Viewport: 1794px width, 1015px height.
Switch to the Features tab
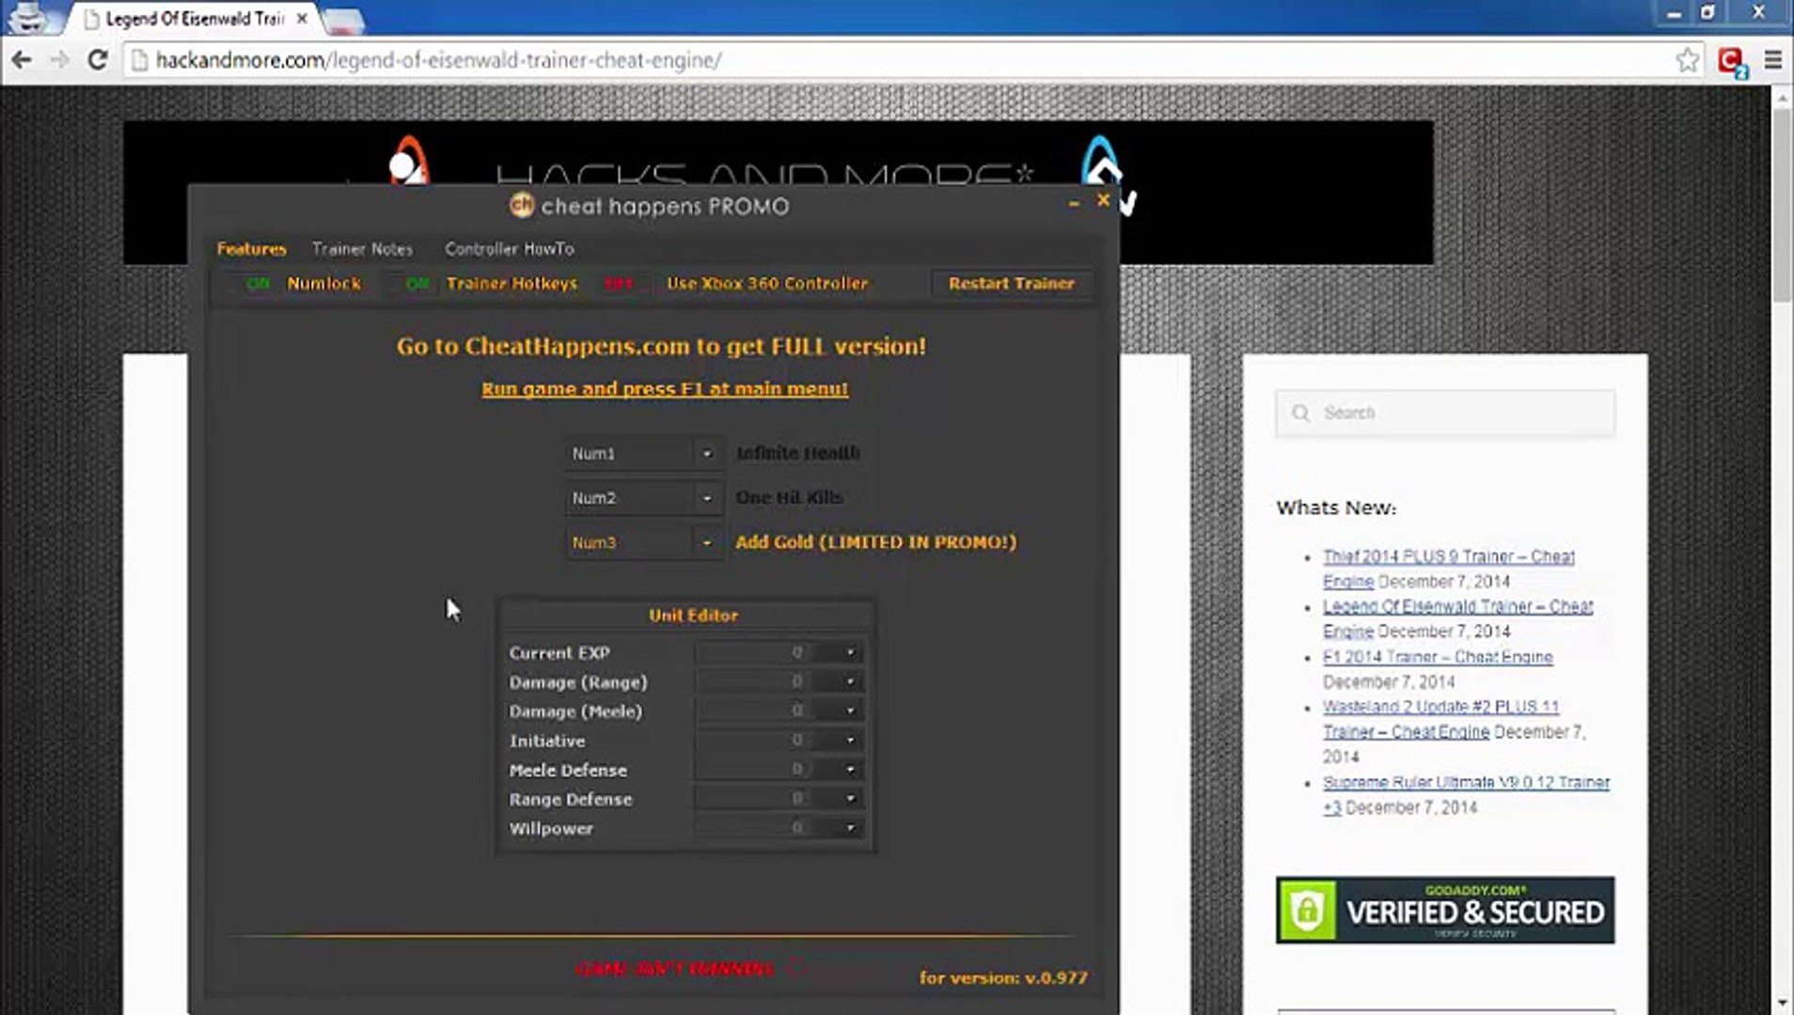[x=251, y=249]
